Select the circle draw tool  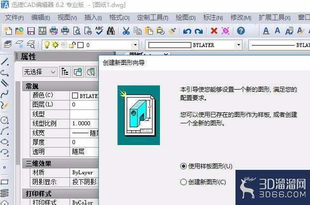click(4, 120)
